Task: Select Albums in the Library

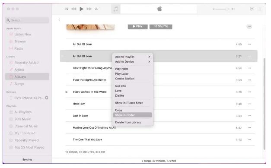Action: (x=27, y=77)
